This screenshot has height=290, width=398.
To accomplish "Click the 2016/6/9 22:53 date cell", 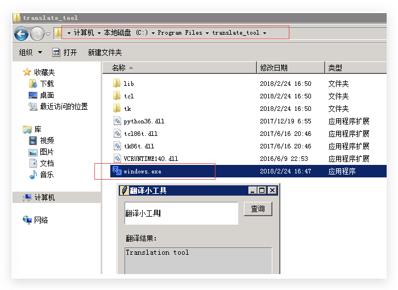I will point(284,159).
